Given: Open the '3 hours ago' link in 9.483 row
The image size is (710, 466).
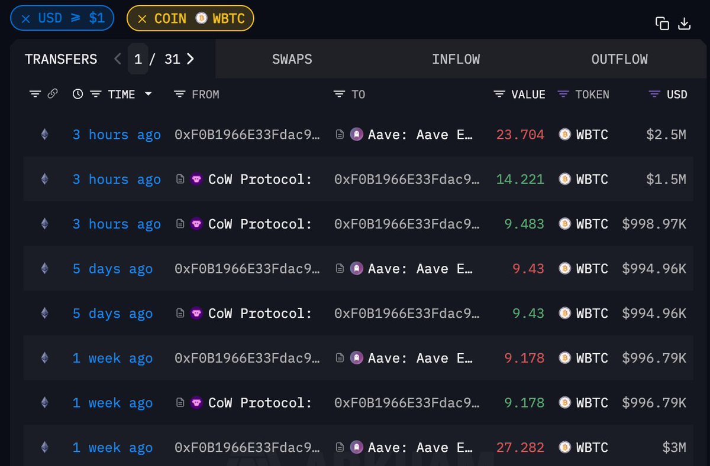Looking at the screenshot, I should tap(117, 224).
